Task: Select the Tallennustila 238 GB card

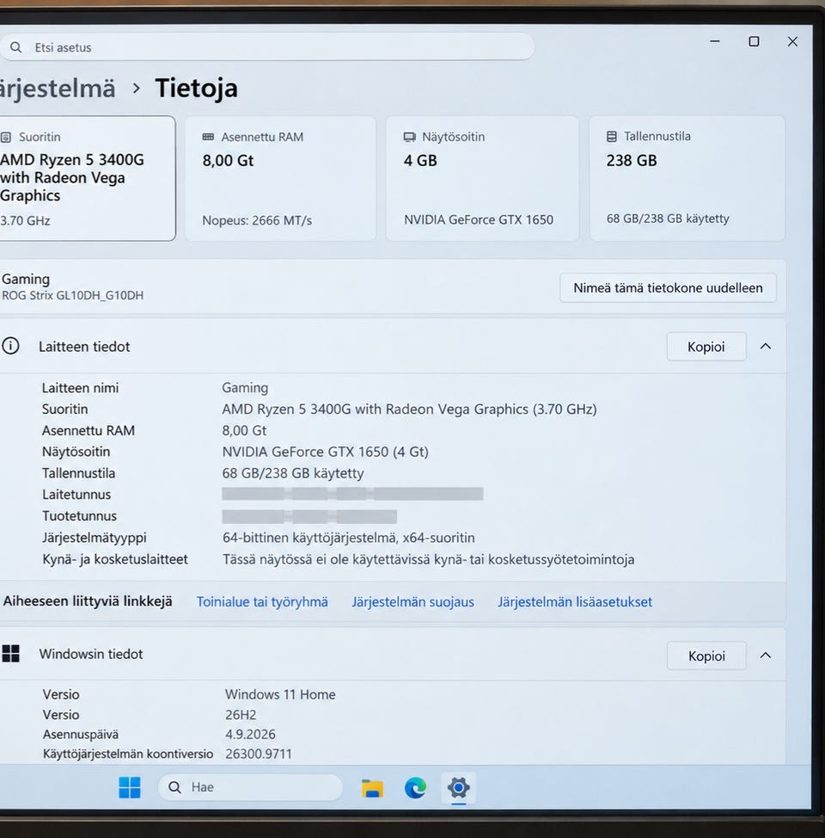Action: [x=687, y=178]
